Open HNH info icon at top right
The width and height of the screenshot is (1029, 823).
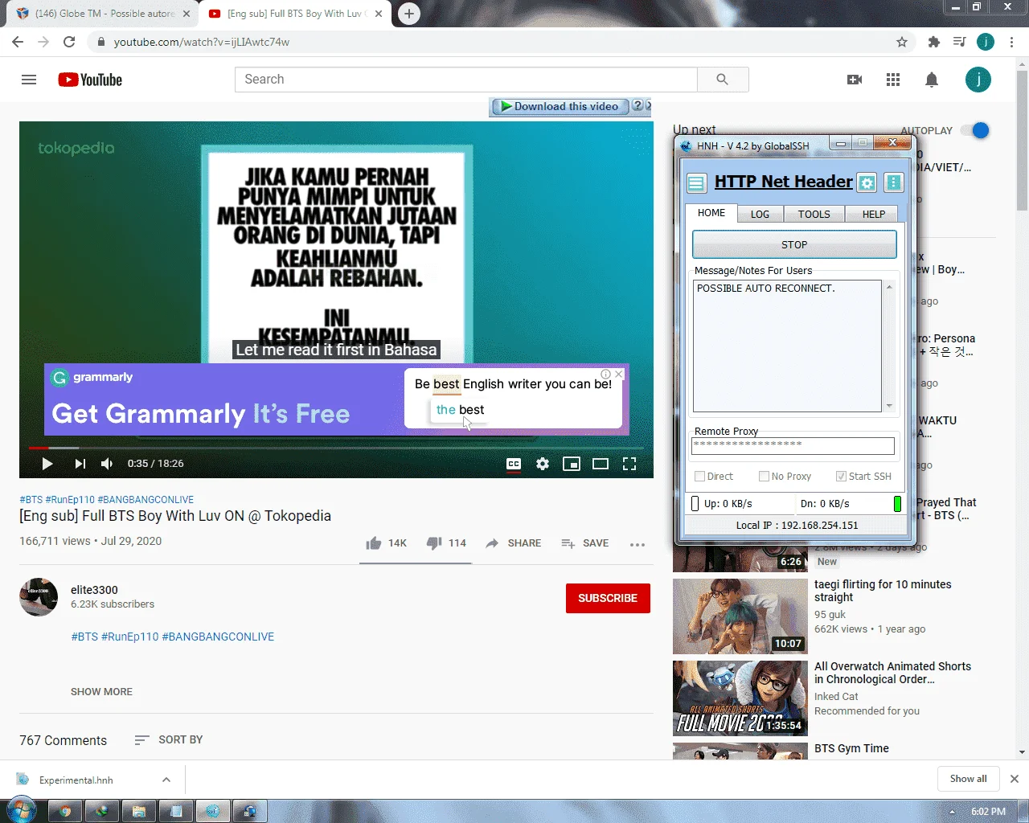(893, 182)
